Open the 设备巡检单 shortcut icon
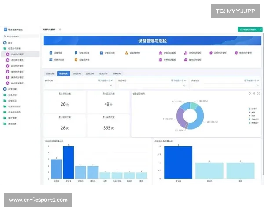The height and width of the screenshot is (211, 264). (101, 53)
